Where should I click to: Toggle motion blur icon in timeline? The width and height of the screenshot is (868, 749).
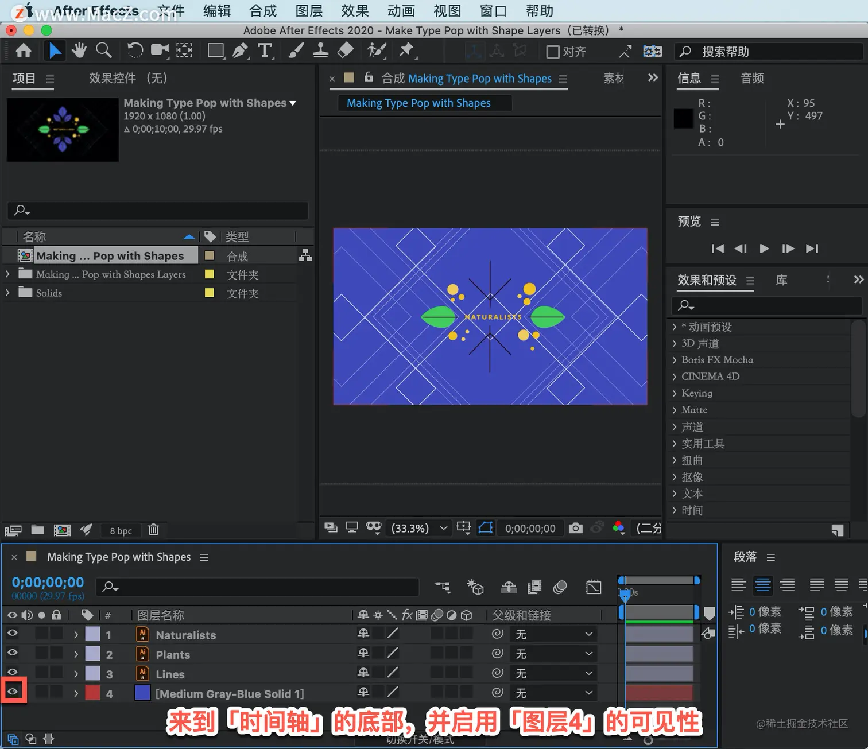coord(560,587)
